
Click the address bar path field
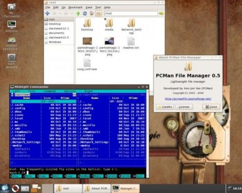click(x=131, y=14)
